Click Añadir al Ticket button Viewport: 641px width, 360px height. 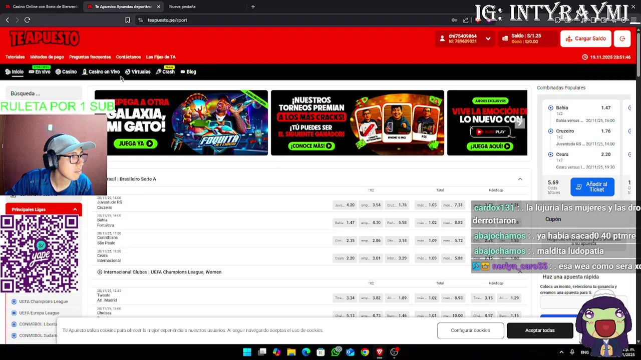592,187
